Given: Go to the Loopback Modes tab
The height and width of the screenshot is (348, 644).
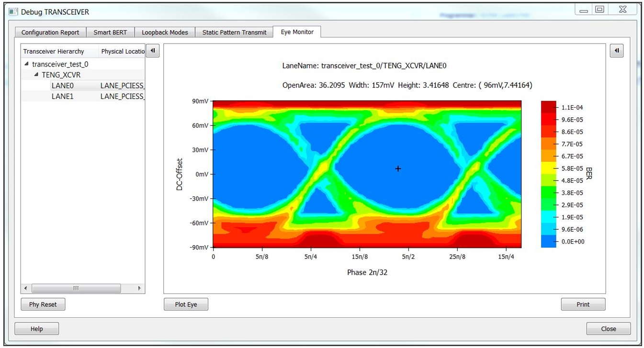Looking at the screenshot, I should pos(165,33).
